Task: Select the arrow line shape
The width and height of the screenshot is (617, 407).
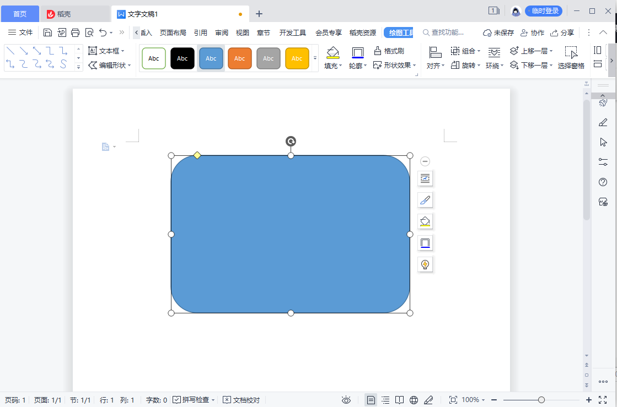Action: tap(24, 51)
